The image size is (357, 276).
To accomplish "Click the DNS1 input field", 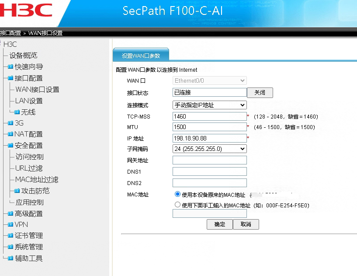I will point(209,171).
